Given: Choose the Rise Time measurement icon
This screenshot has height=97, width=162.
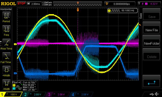Looking at the screenshot, I should coord(6,43).
